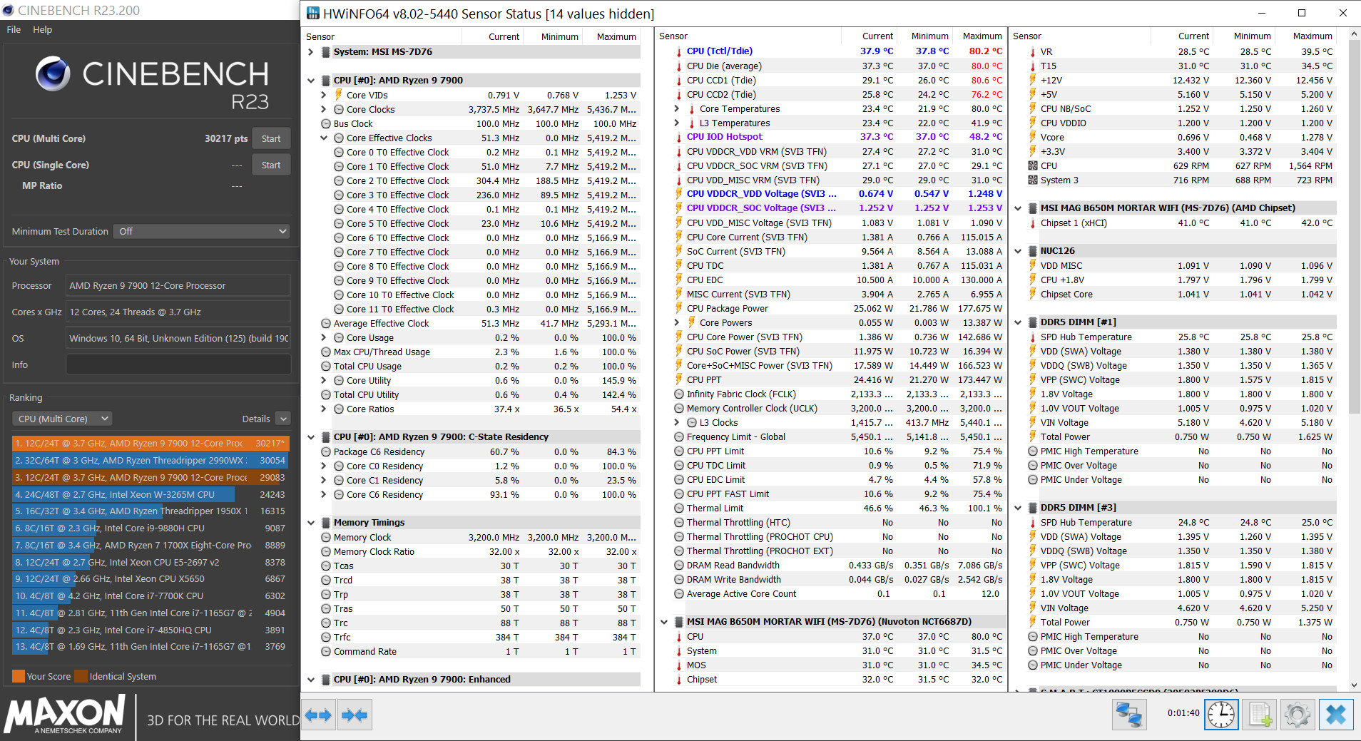Expand the Core VIDs row
The image size is (1361, 741).
(x=324, y=95)
